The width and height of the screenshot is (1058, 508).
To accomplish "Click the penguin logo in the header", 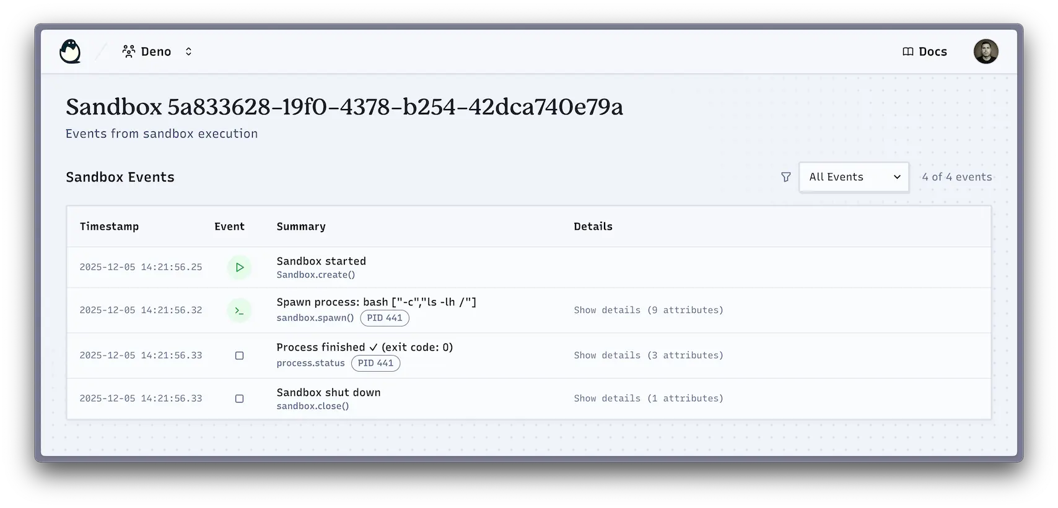I will tap(71, 51).
